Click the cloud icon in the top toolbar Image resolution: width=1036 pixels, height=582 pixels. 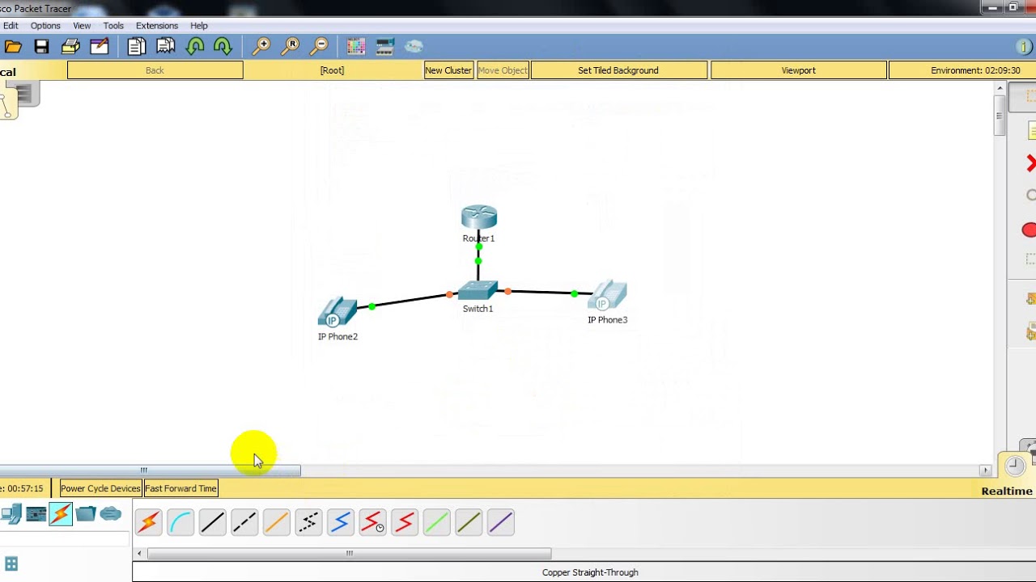pos(414,46)
